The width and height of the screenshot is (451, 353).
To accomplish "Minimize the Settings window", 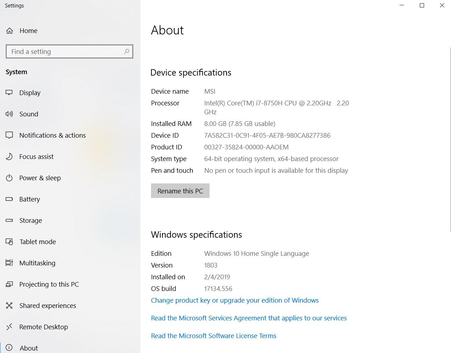I will tap(402, 5).
